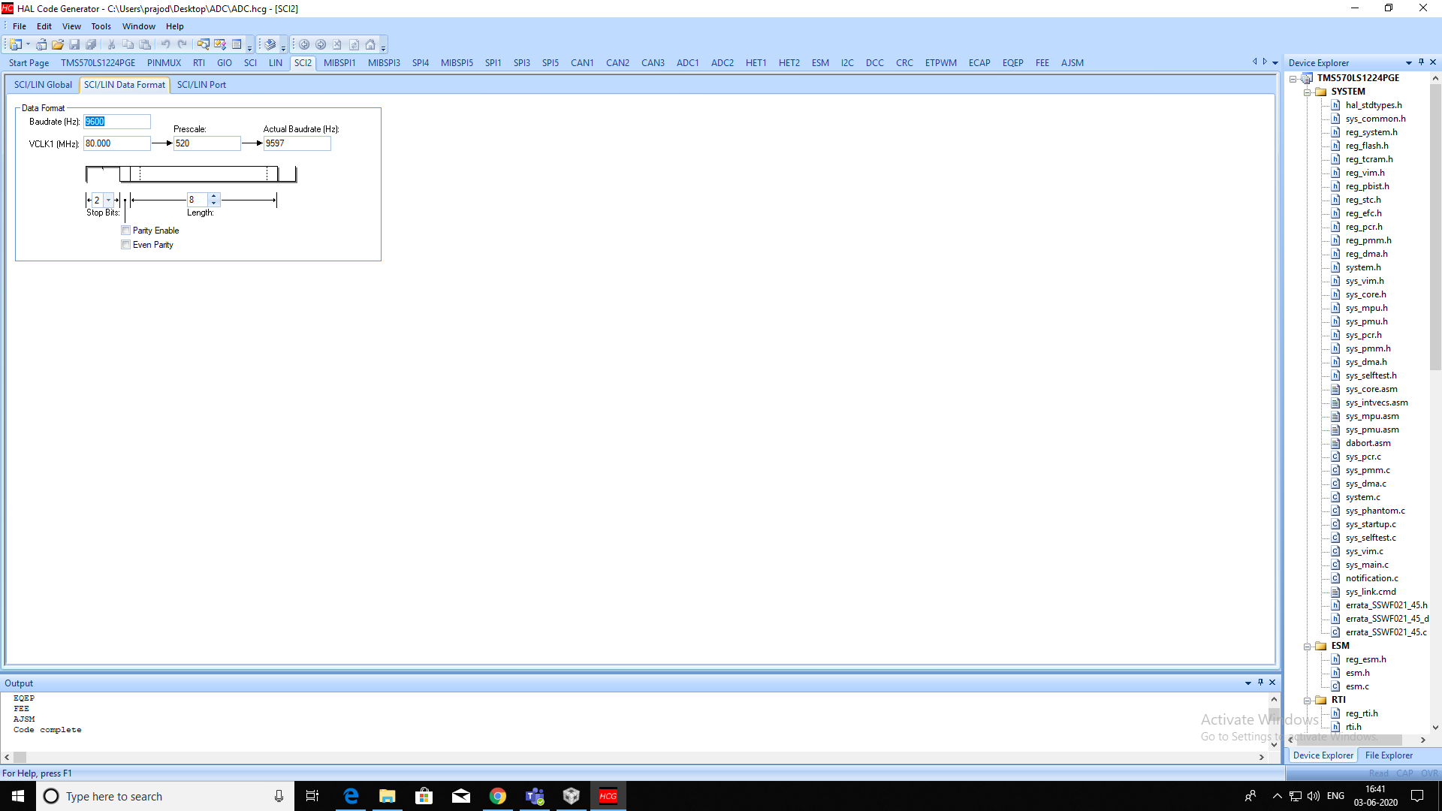Open the tab list dropdown arrow
Image resolution: width=1442 pixels, height=811 pixels.
tap(1275, 62)
